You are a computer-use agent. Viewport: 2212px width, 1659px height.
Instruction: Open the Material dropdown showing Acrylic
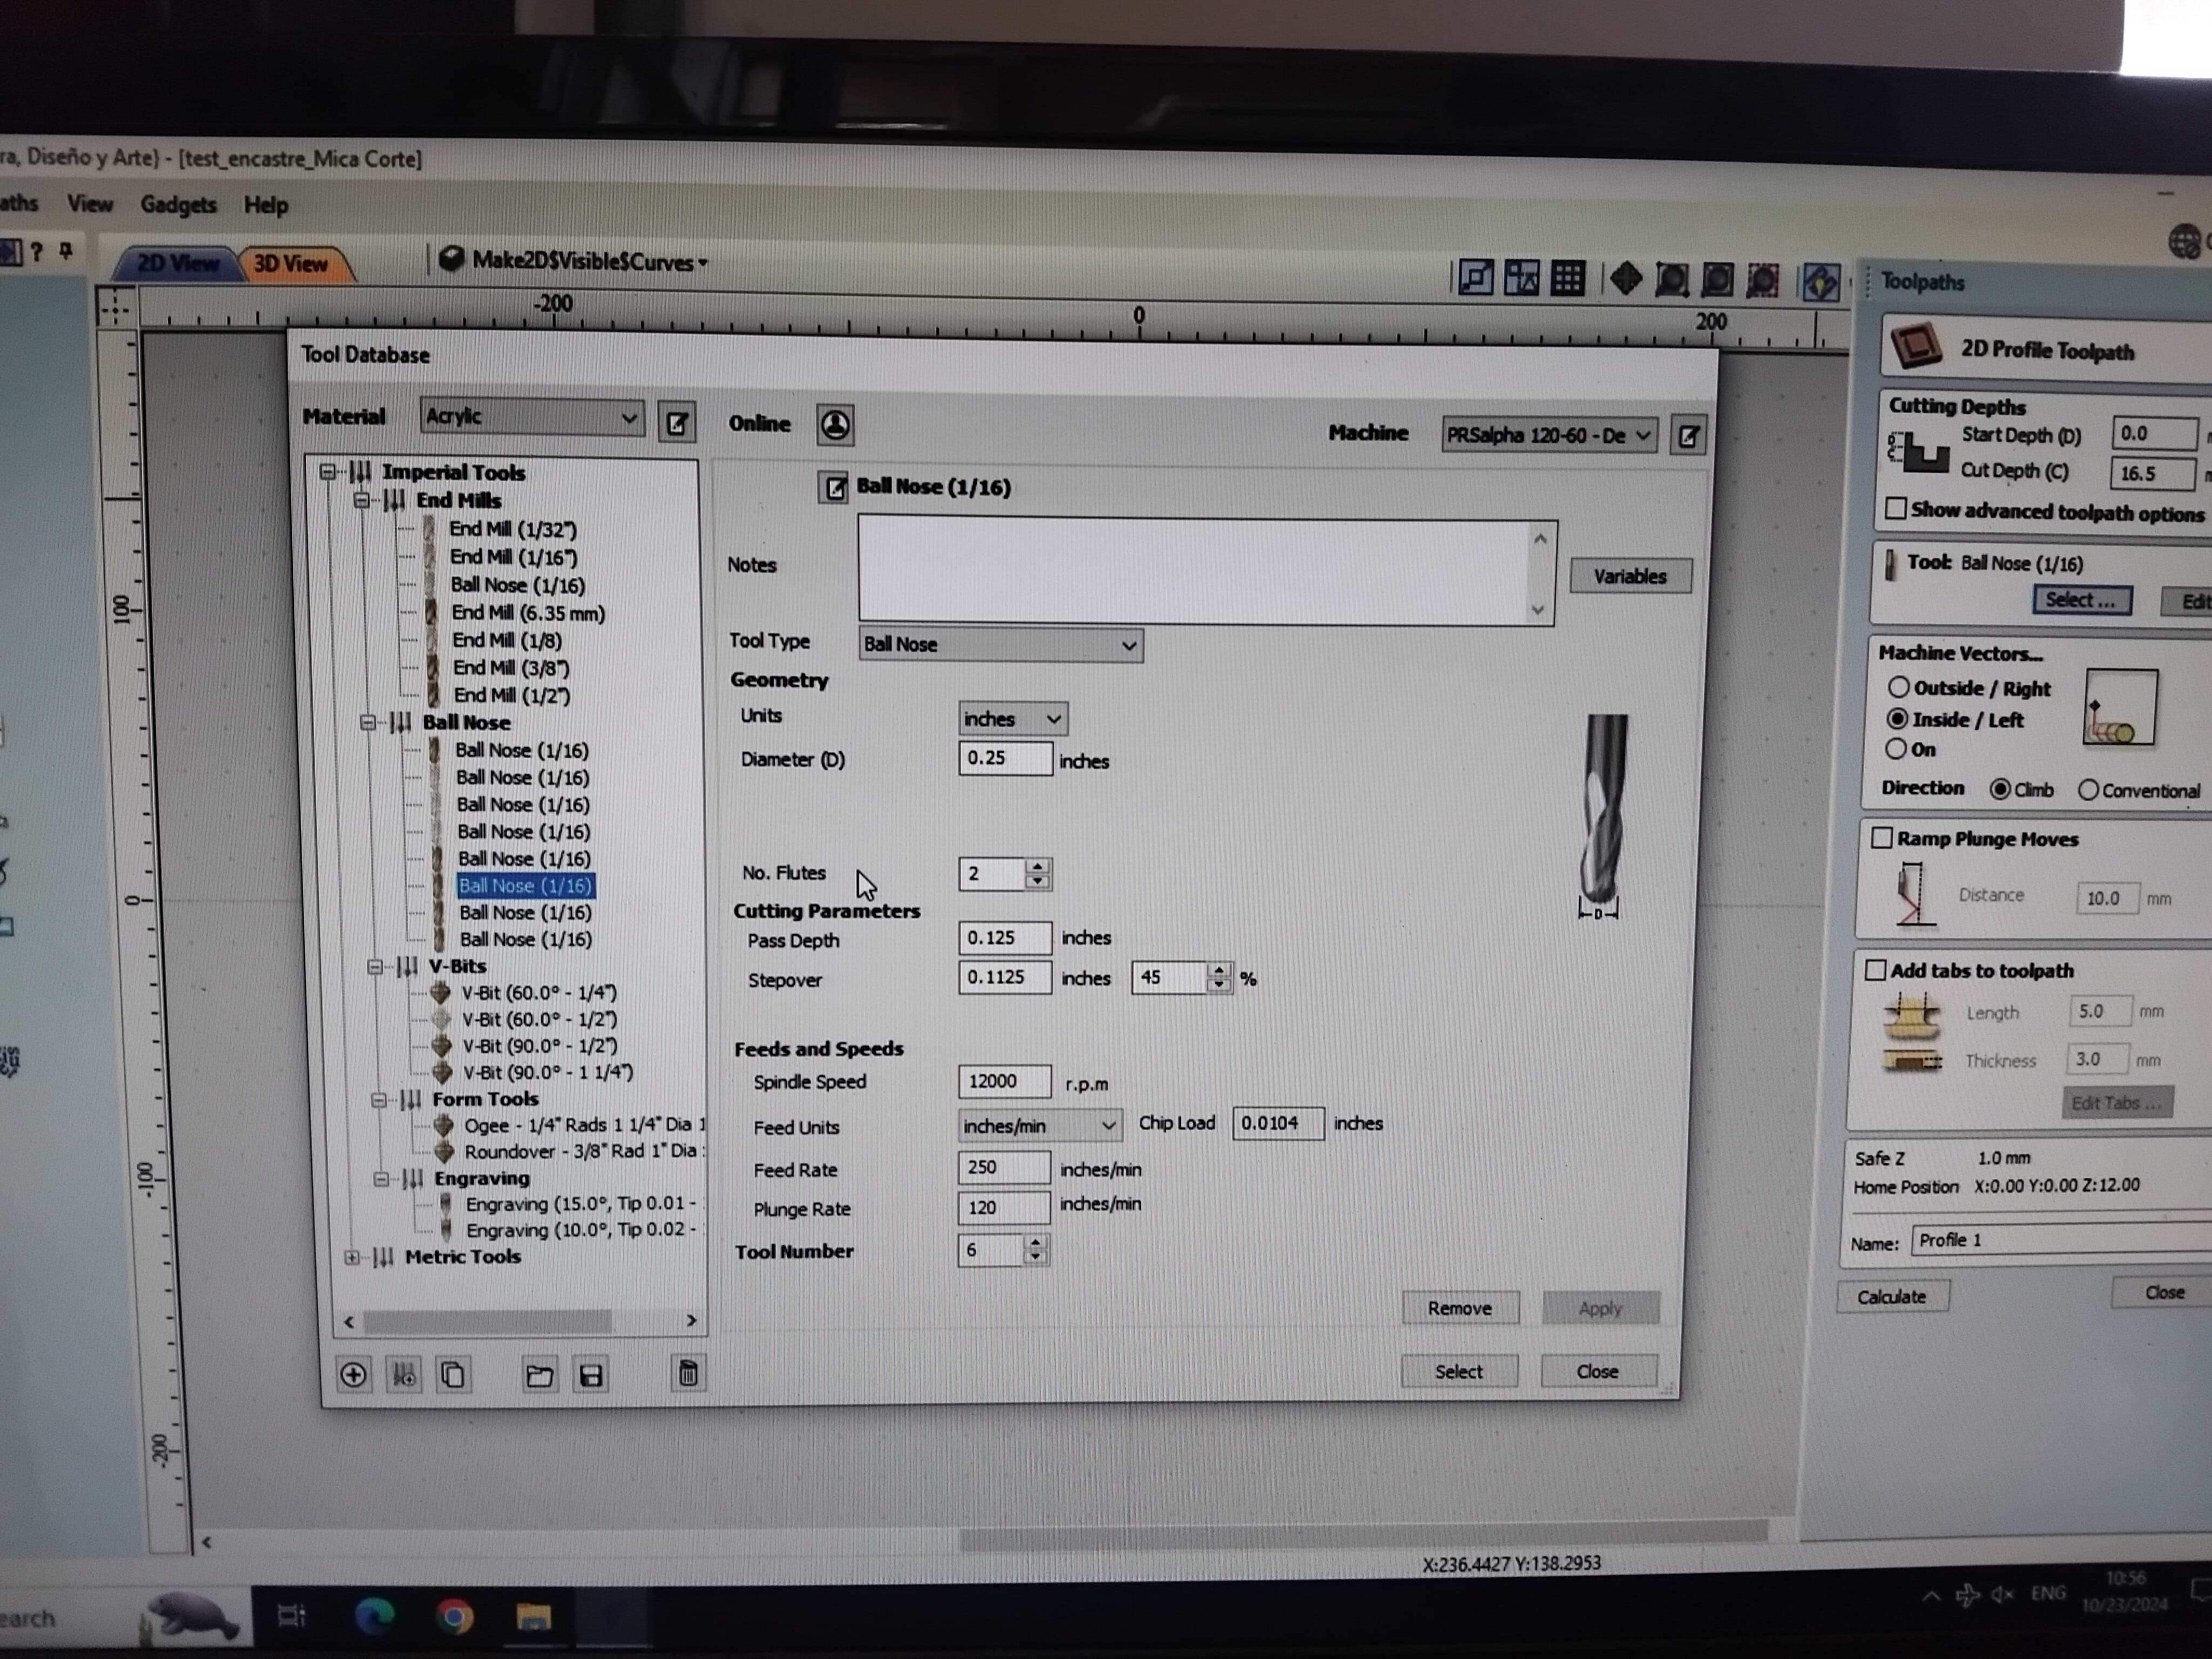tap(531, 416)
